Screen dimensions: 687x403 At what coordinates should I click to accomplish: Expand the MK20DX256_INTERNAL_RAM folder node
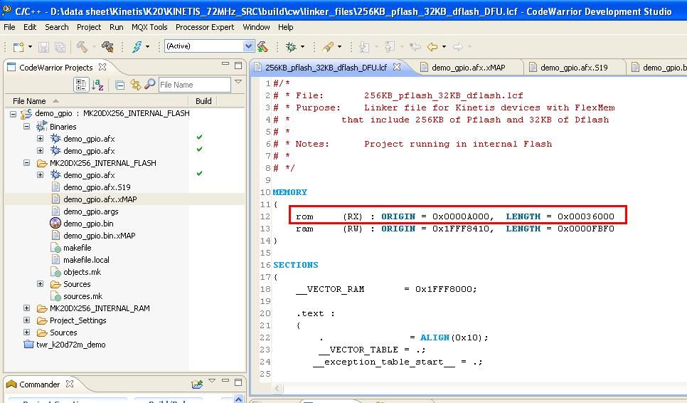(x=27, y=308)
